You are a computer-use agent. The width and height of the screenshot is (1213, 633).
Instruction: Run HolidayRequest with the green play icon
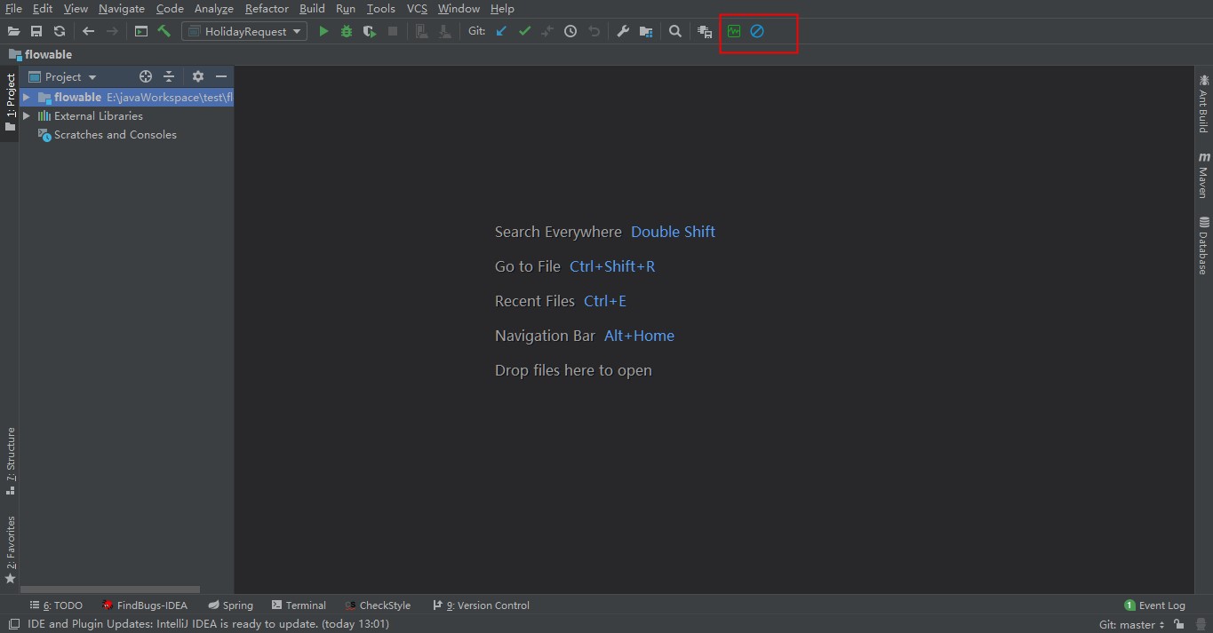click(x=323, y=31)
